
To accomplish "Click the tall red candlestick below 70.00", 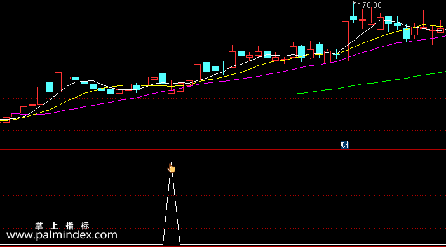I will (345, 41).
